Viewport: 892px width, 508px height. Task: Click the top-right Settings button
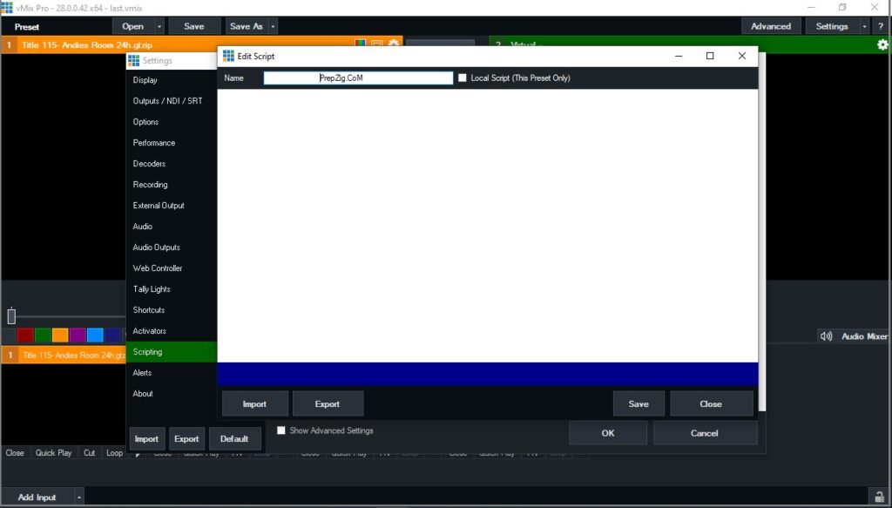click(x=832, y=26)
